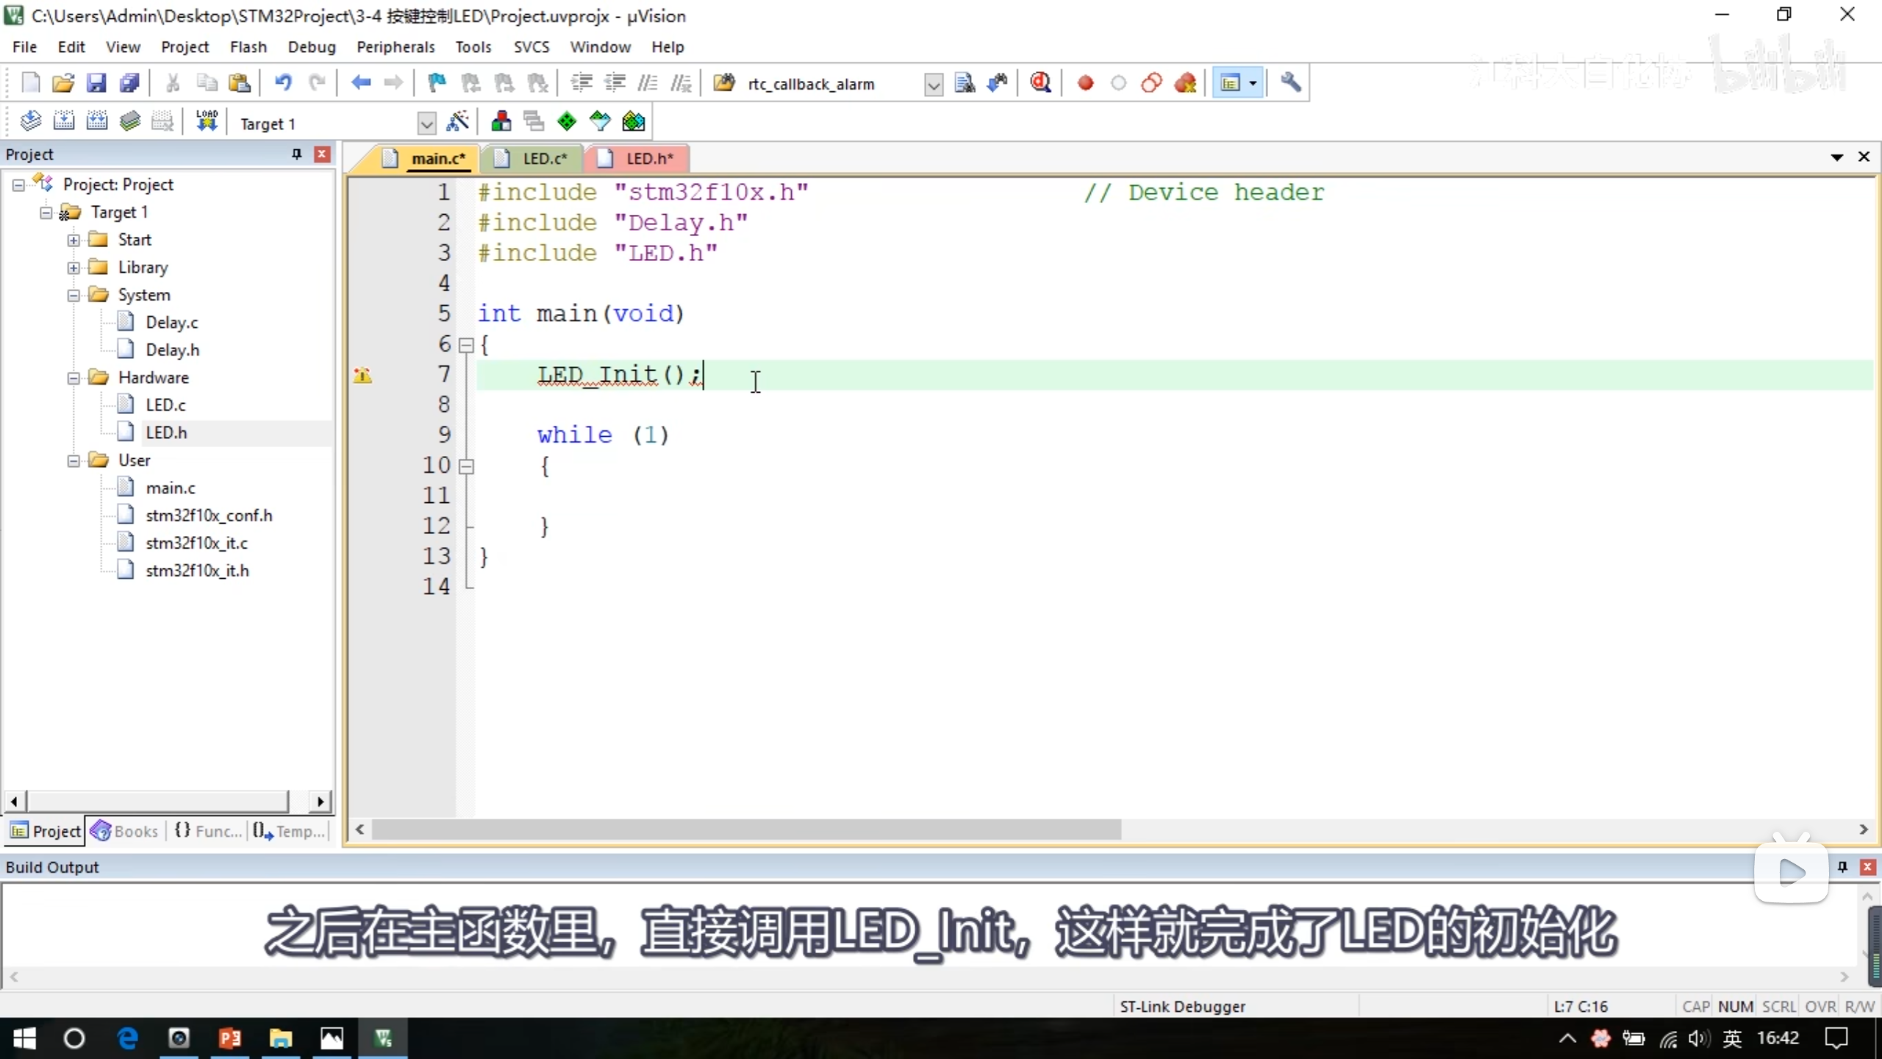Viewport: 1882px width, 1059px height.
Task: Open Delay.c in project tree
Action: [x=171, y=323]
